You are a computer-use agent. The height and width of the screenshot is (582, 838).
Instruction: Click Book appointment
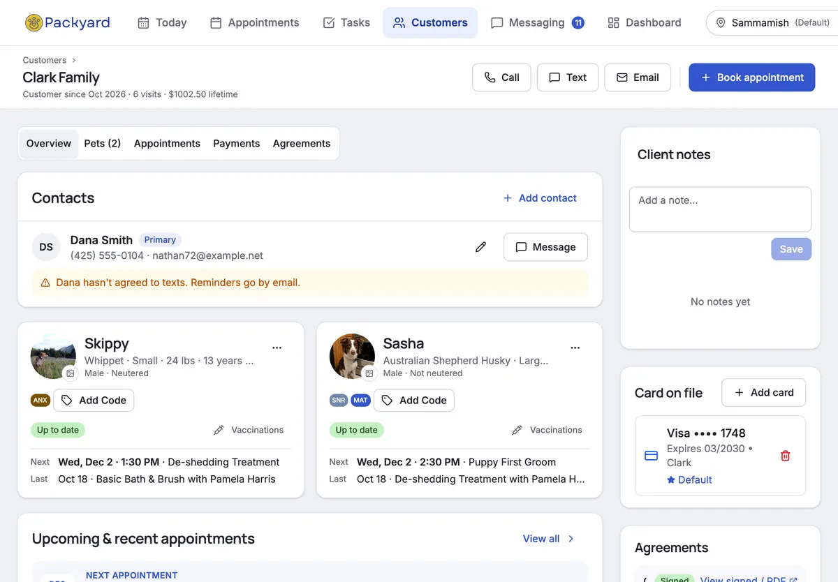tap(752, 77)
